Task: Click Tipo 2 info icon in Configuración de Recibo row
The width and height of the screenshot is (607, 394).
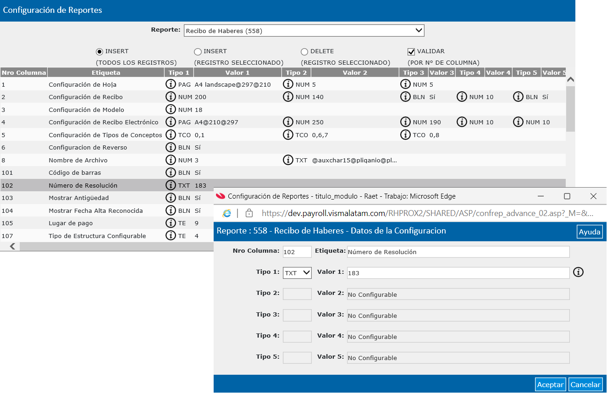Action: click(288, 97)
